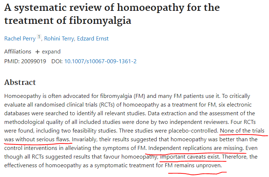This screenshot has height=177, width=269.
Task: Click superscript affiliation marker 1
Action: click(x=39, y=36)
